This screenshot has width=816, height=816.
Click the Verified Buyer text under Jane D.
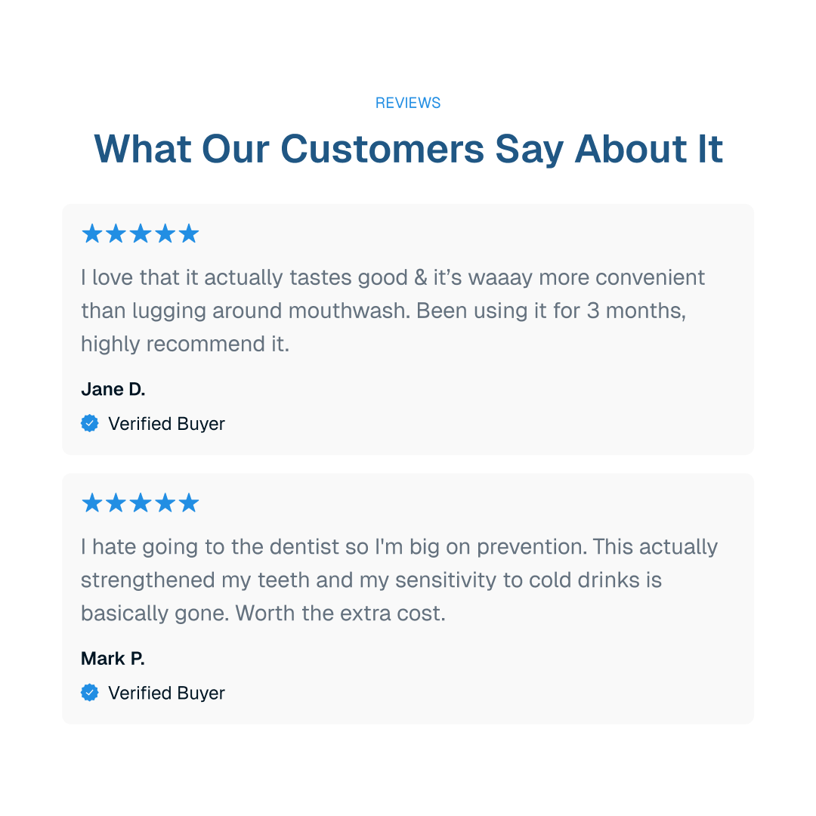click(x=166, y=424)
